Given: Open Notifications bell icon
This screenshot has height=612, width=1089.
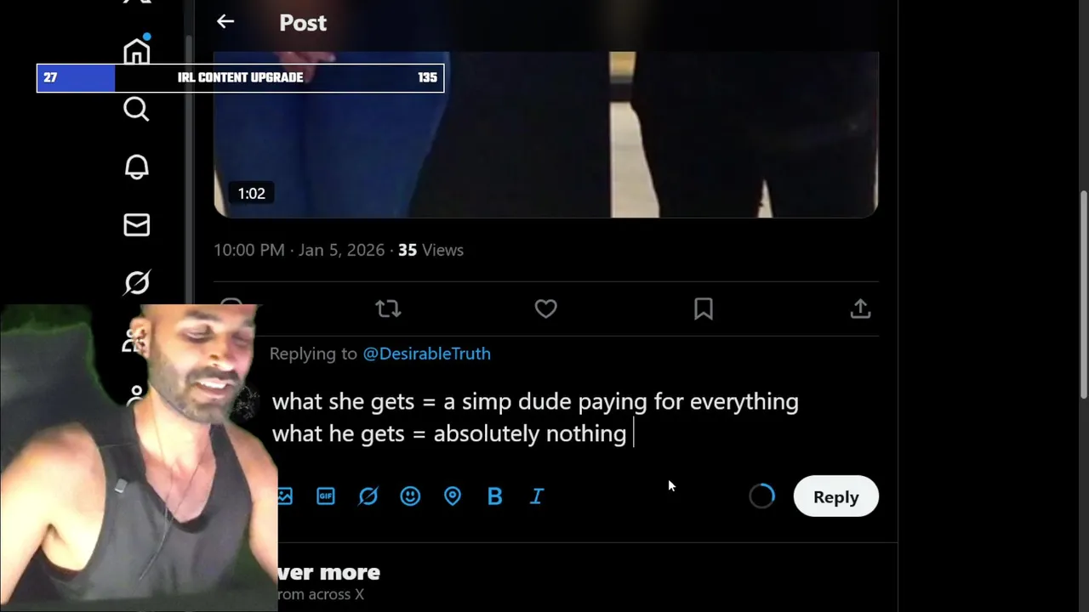Looking at the screenshot, I should click(137, 167).
